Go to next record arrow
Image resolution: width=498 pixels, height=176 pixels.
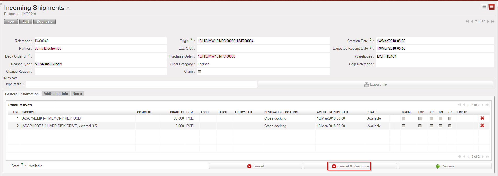pyautogui.click(x=488, y=21)
